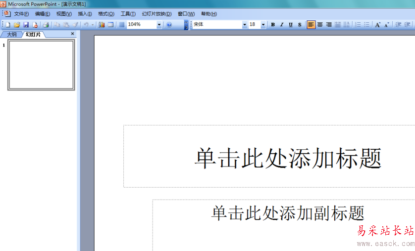Close the outline and slides pane
The height and width of the screenshot is (251, 415).
coord(72,34)
